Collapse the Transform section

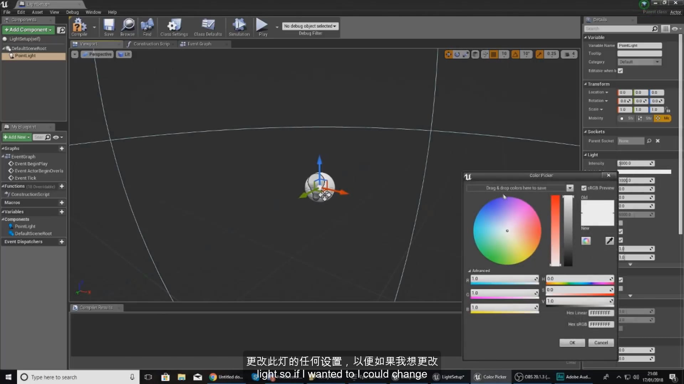point(586,84)
